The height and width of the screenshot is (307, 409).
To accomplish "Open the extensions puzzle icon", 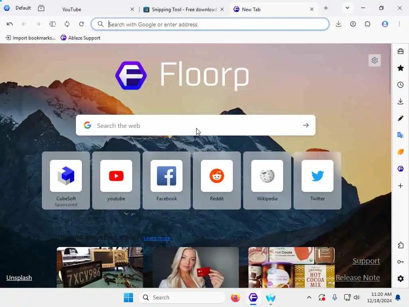I will point(367,24).
